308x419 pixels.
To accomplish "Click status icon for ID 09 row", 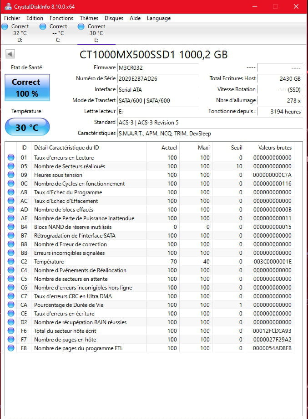I will [x=11, y=175].
